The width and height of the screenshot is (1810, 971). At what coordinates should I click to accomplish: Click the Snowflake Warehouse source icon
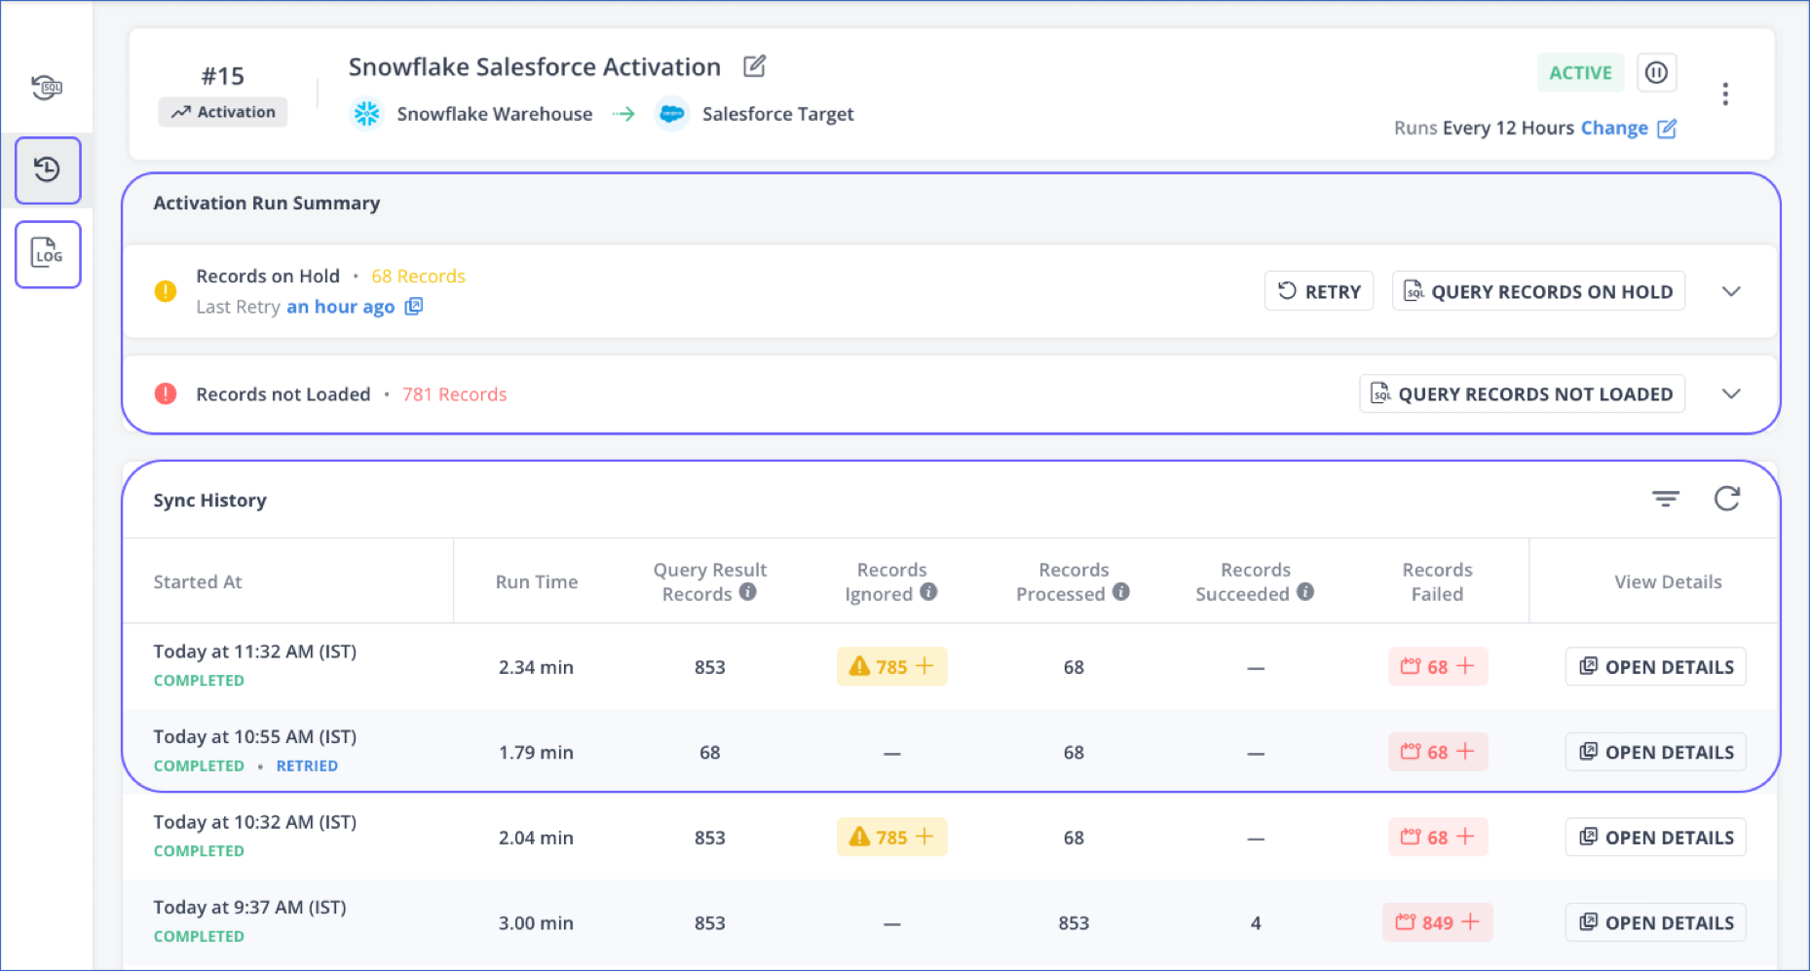(366, 114)
